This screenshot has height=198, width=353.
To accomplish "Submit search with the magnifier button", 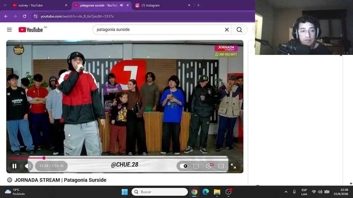I will tap(239, 30).
